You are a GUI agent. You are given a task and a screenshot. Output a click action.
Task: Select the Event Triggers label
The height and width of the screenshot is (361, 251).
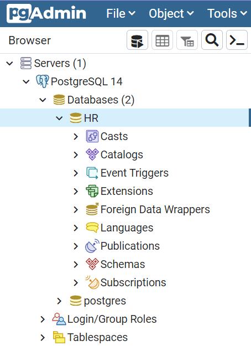pyautogui.click(x=134, y=173)
